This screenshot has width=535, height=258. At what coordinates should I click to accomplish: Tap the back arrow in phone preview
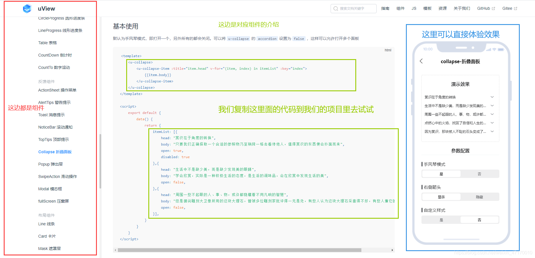tap(421, 61)
